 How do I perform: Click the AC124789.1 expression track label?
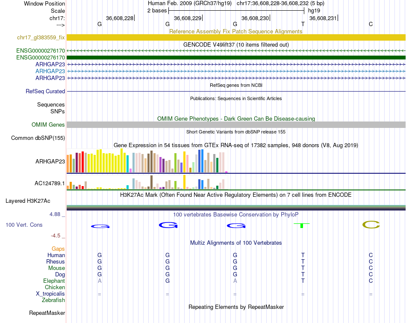[50, 183]
